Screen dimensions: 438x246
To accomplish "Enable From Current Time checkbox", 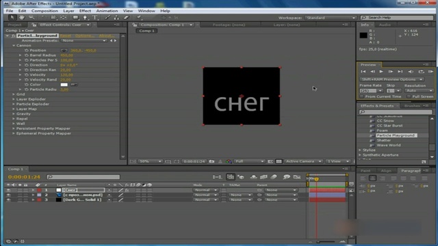I will (x=362, y=96).
